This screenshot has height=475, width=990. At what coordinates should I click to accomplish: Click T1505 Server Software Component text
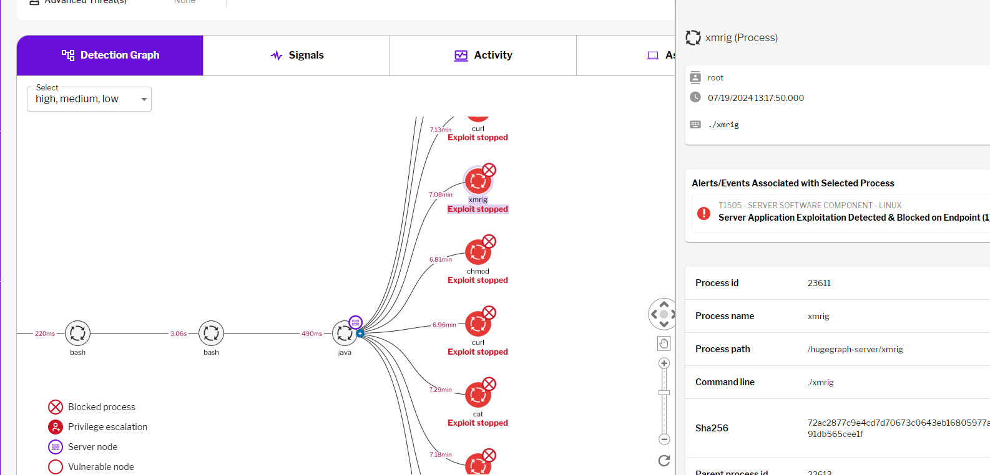(810, 205)
